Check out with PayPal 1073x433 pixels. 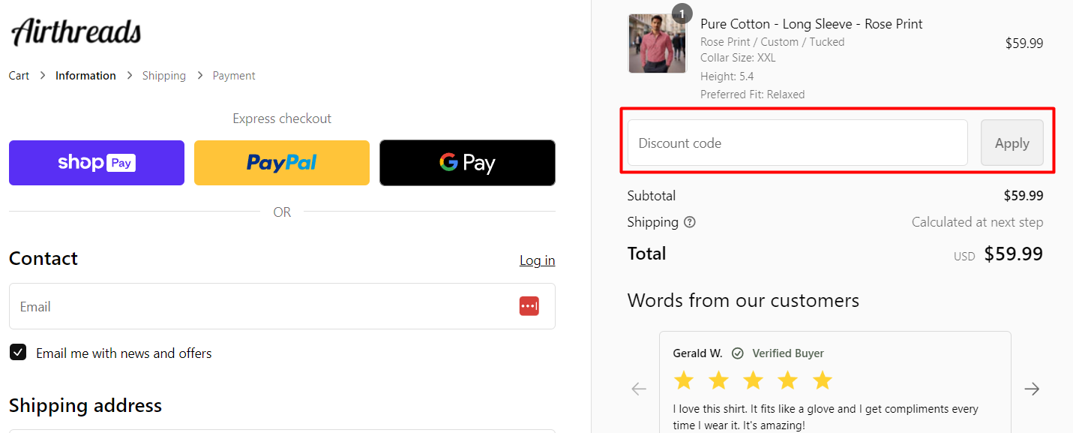pyautogui.click(x=282, y=163)
